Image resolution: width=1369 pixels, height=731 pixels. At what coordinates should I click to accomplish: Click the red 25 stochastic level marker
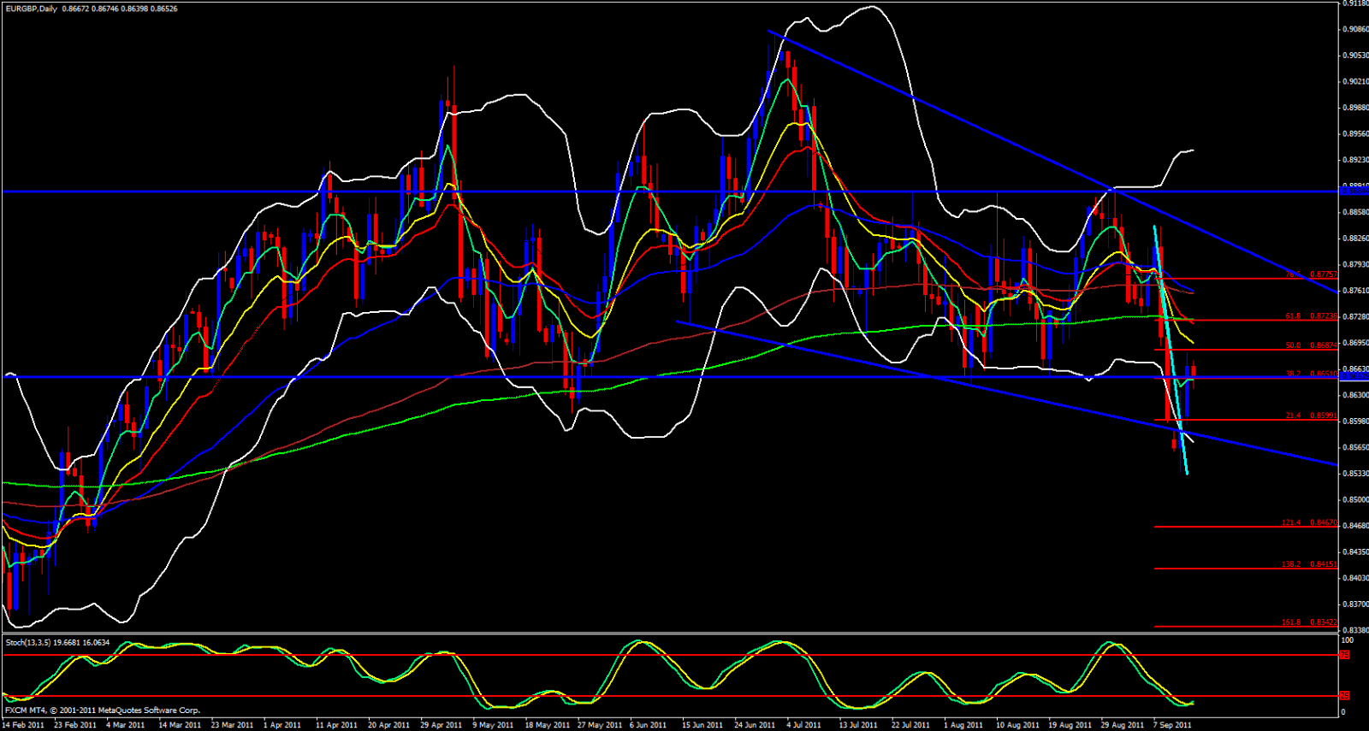(x=1344, y=696)
